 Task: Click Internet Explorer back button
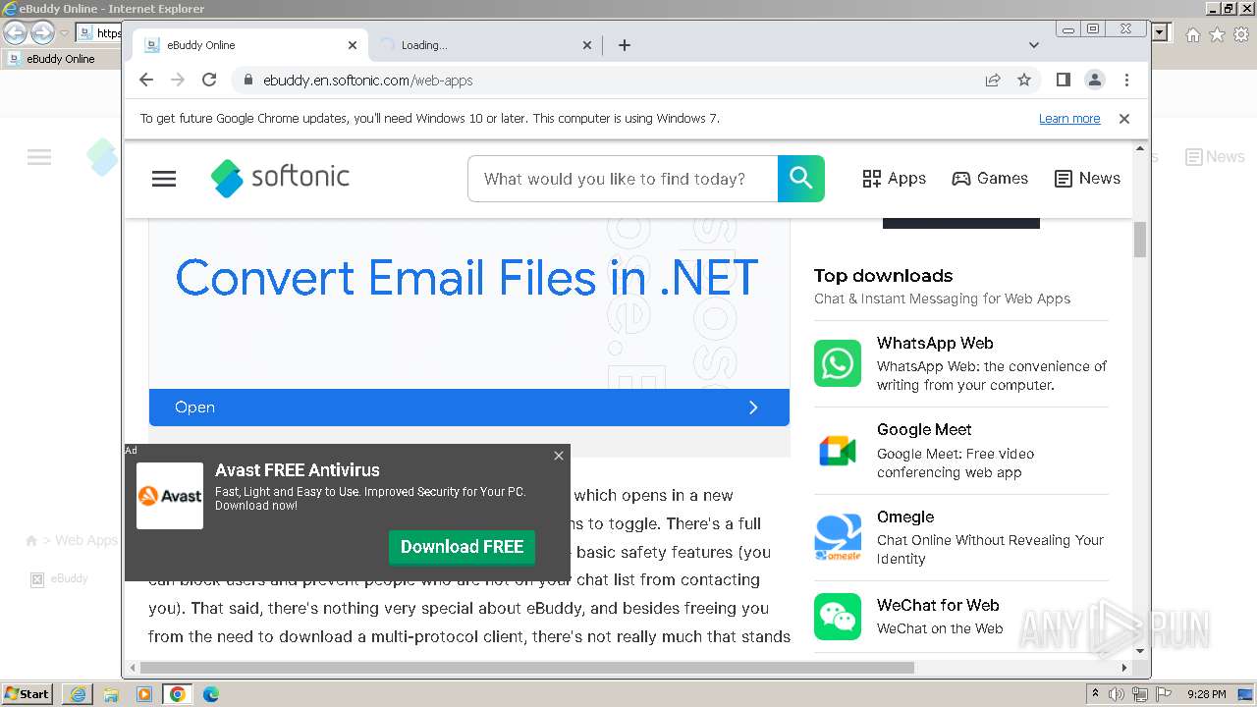pyautogui.click(x=15, y=33)
